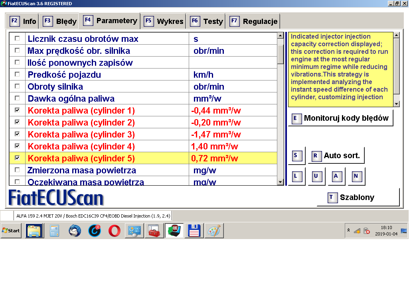This screenshot has width=409, height=306.
Task: Click the Zmierzona masa powietrza row label
Action: [82, 171]
